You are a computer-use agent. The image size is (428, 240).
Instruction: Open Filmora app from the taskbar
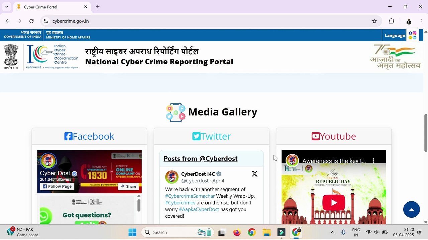tap(281, 232)
